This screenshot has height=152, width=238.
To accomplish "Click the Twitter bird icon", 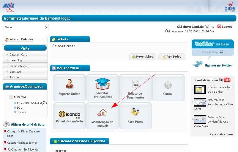I will tap(198, 64).
